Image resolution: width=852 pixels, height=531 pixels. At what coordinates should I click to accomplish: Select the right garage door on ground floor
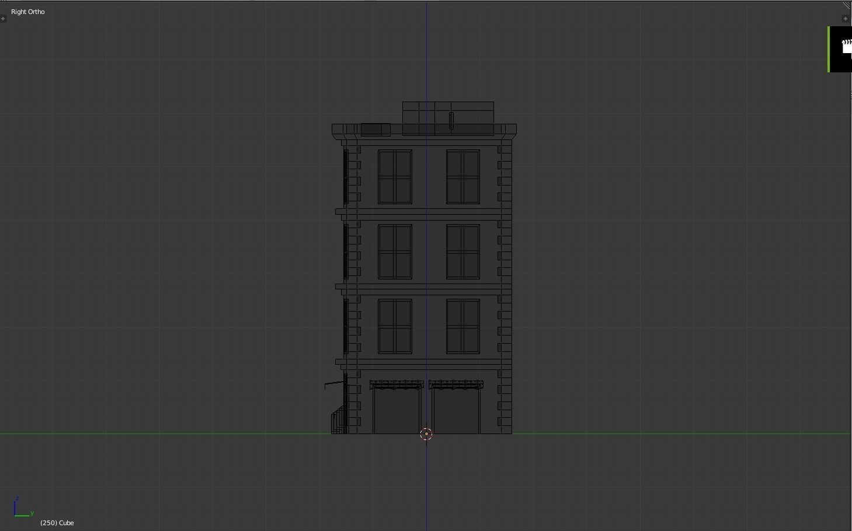457,412
